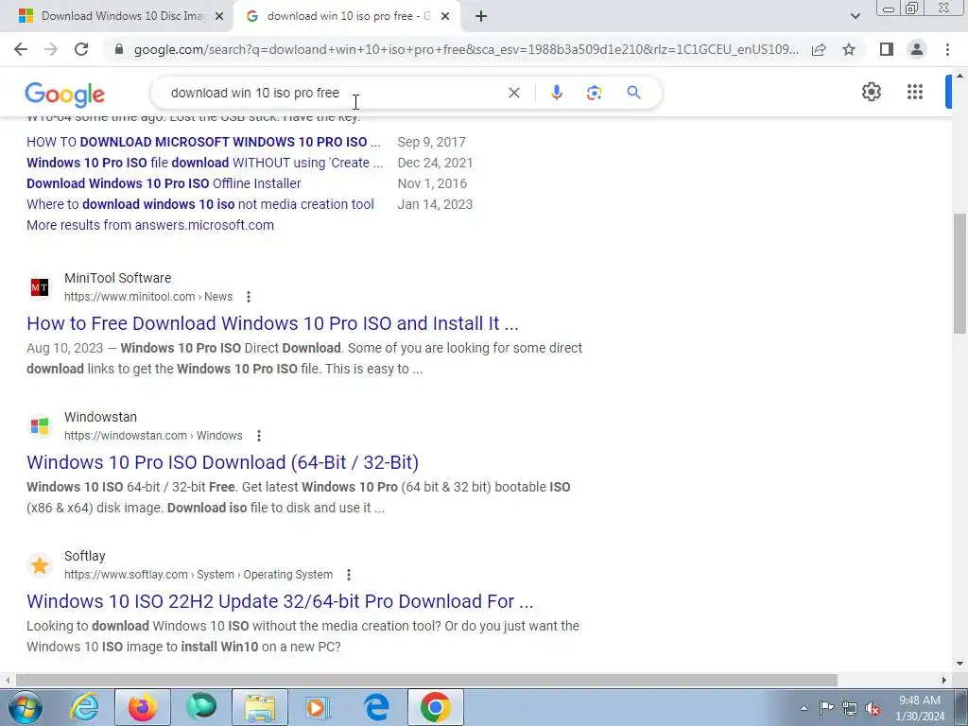968x726 pixels.
Task: Open Chrome three-dot menu
Action: [x=947, y=49]
